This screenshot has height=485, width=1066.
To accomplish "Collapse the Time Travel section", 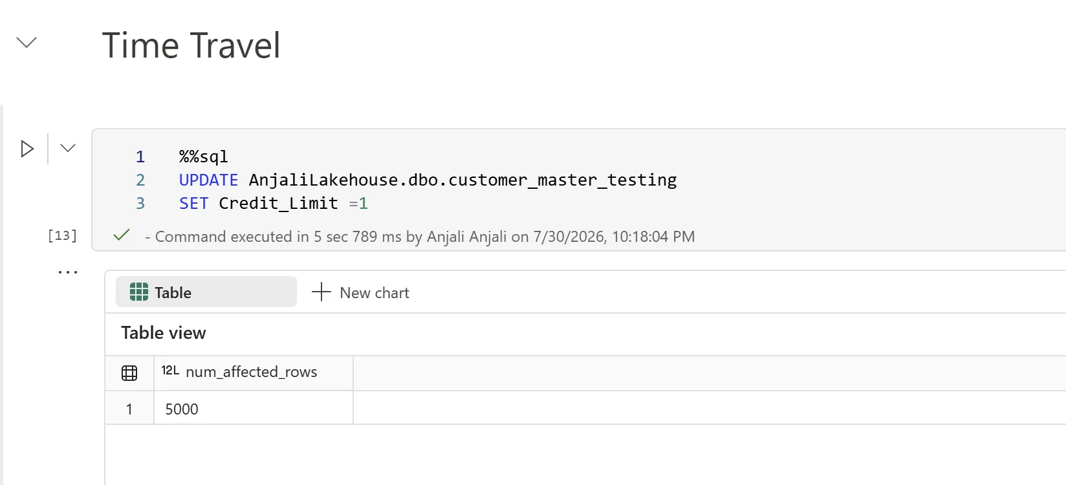I will coord(27,43).
